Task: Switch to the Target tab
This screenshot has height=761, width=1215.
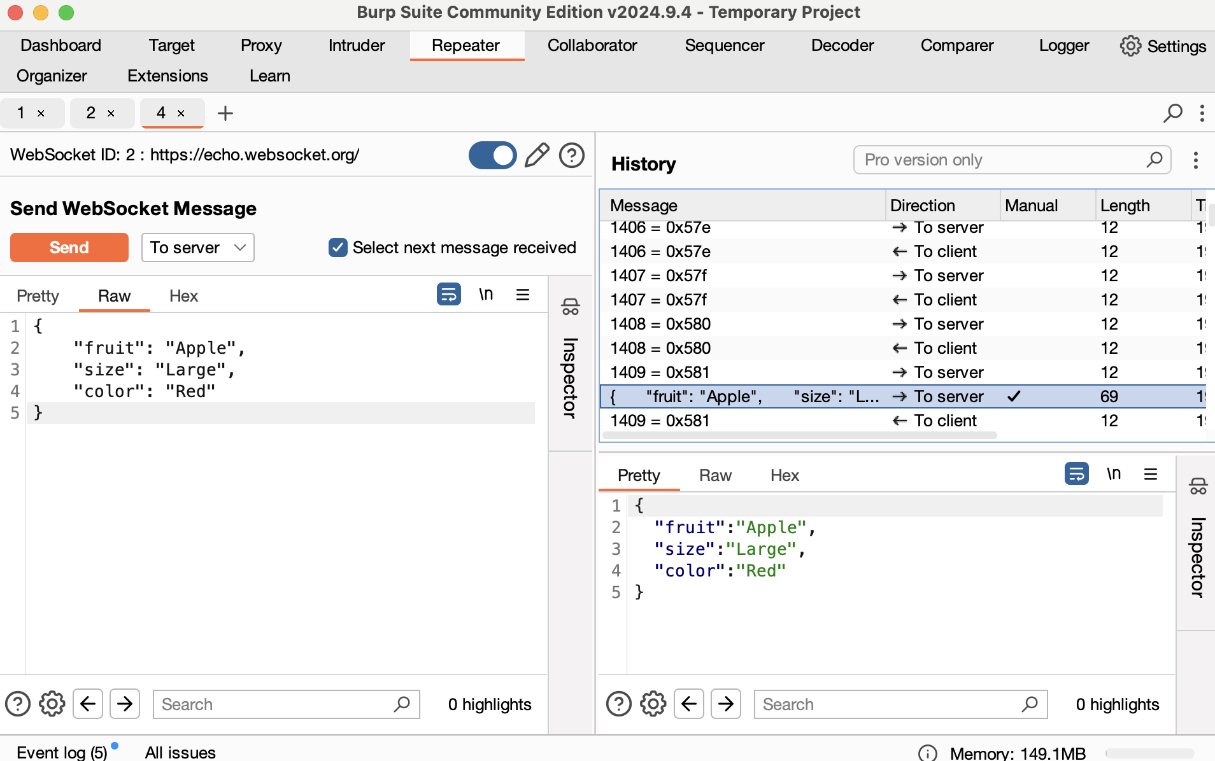Action: coord(171,45)
